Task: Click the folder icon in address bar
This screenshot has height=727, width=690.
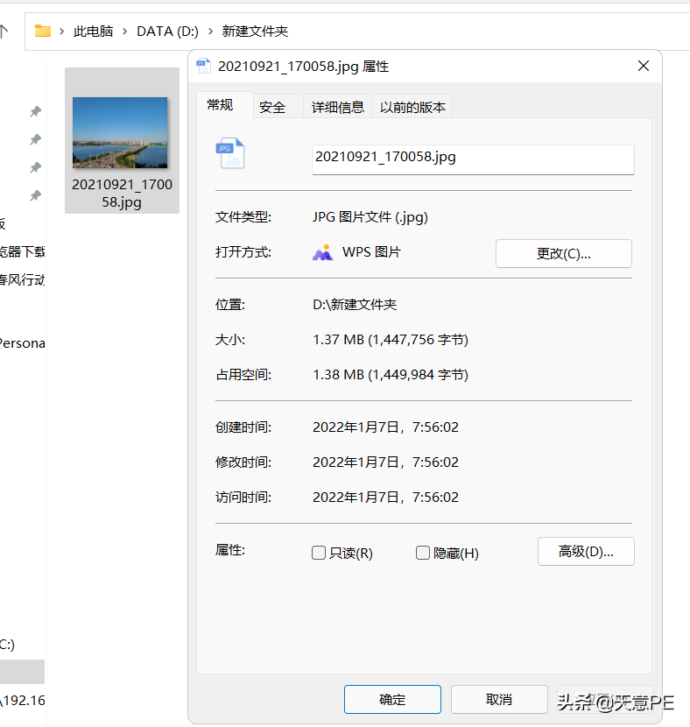Action: [x=43, y=31]
